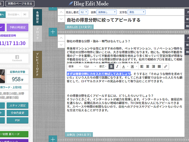The width and height of the screenshot is (189, 142).
Task: Click scheduled date 11/17 11:30
Action: tap(13, 43)
